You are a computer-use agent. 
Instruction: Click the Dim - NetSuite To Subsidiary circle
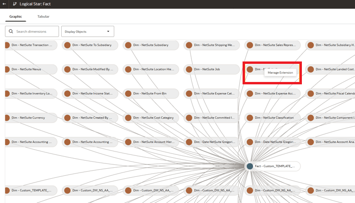tap(67, 45)
